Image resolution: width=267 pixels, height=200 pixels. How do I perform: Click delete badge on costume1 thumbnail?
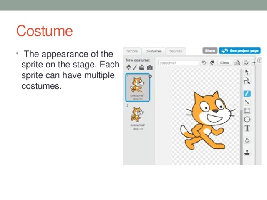click(x=150, y=76)
